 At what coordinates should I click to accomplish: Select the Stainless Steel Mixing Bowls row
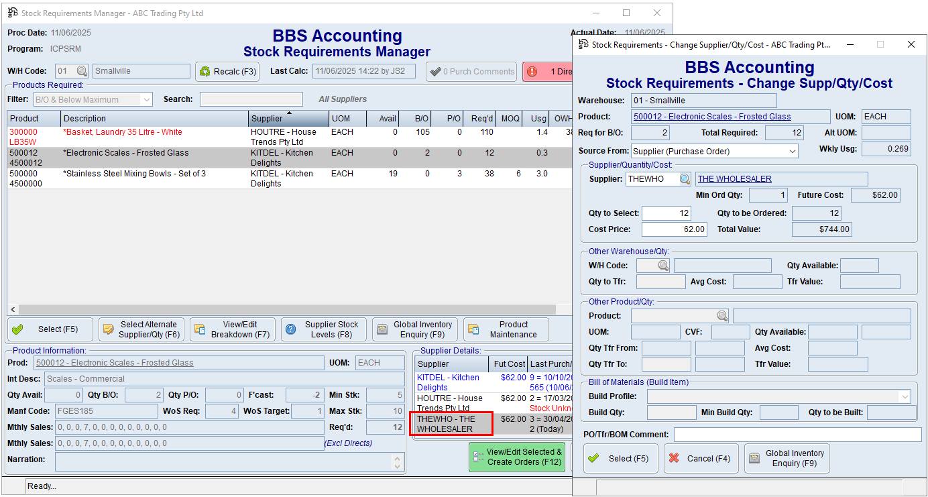(x=134, y=178)
